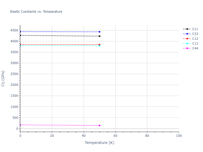Click the cyan C13 legend marker
Viewport: 203px width, 152px height.
pyautogui.click(x=187, y=44)
